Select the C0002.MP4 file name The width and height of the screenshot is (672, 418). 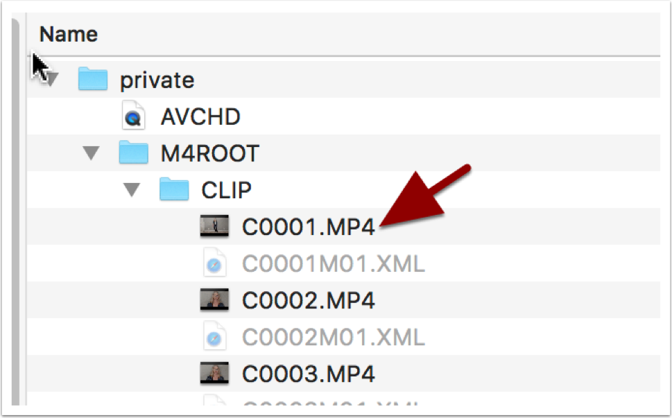point(309,301)
